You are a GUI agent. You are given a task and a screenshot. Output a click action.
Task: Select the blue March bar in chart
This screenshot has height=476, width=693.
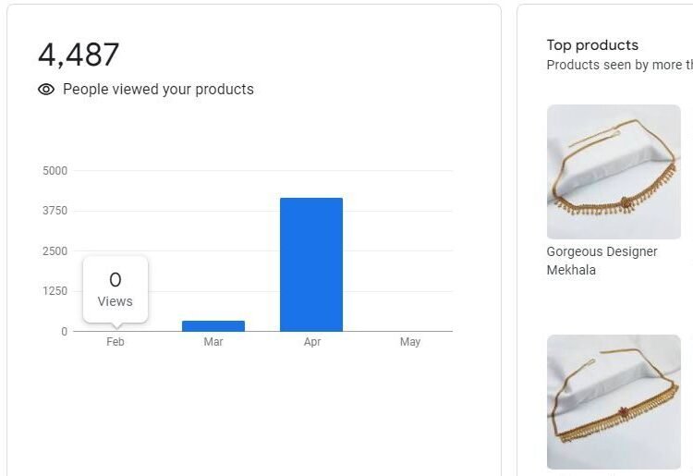click(x=213, y=325)
